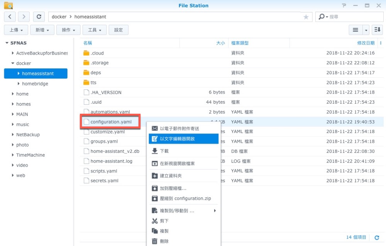Open the 新增 dropdown

[x=42, y=30]
